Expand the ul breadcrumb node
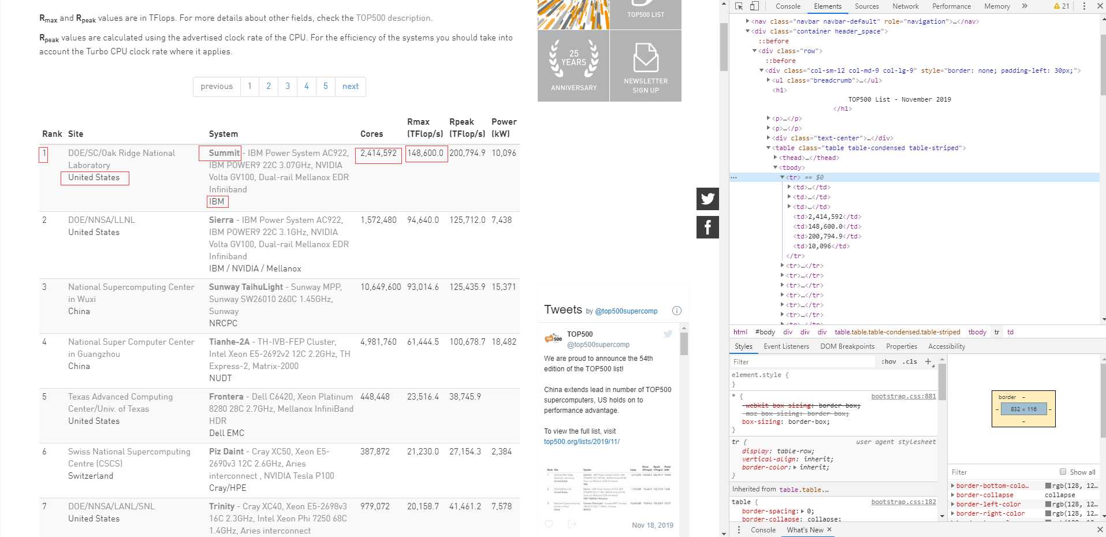 [x=769, y=80]
